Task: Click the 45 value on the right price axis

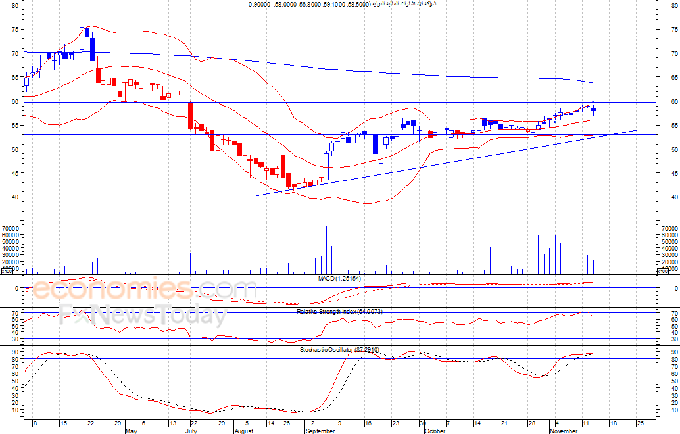Action: [x=674, y=174]
